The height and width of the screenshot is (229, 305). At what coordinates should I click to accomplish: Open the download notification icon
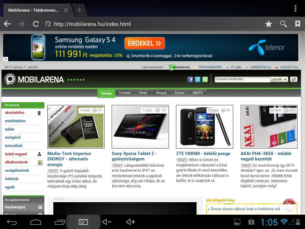coord(251,222)
